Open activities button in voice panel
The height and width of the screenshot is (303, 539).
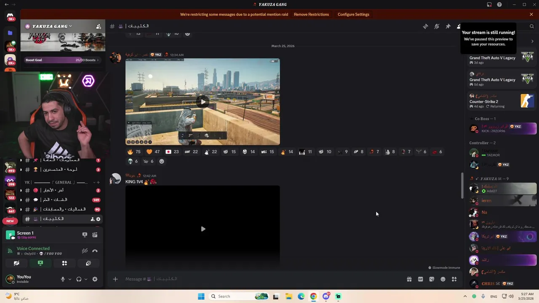click(64, 263)
